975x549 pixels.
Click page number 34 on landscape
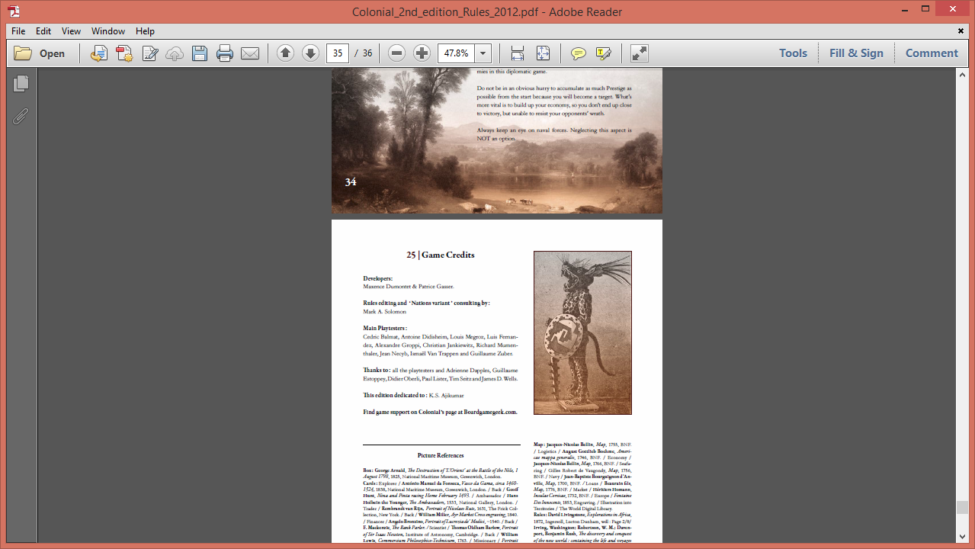pyautogui.click(x=351, y=182)
